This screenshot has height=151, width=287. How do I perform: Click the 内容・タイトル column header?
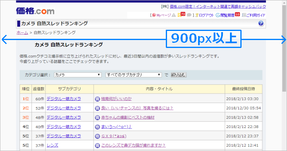pyautogui.click(x=159, y=89)
